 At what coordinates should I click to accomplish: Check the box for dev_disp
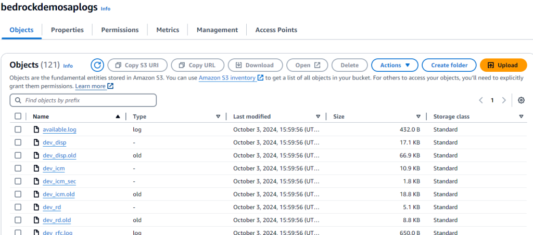click(x=18, y=142)
